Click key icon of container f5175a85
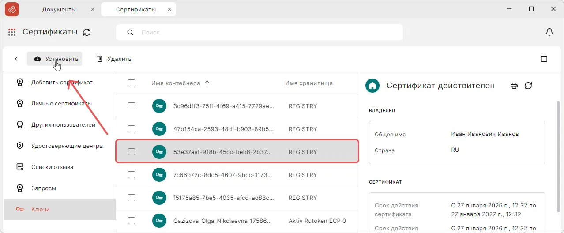Image resolution: width=564 pixels, height=233 pixels. click(159, 198)
